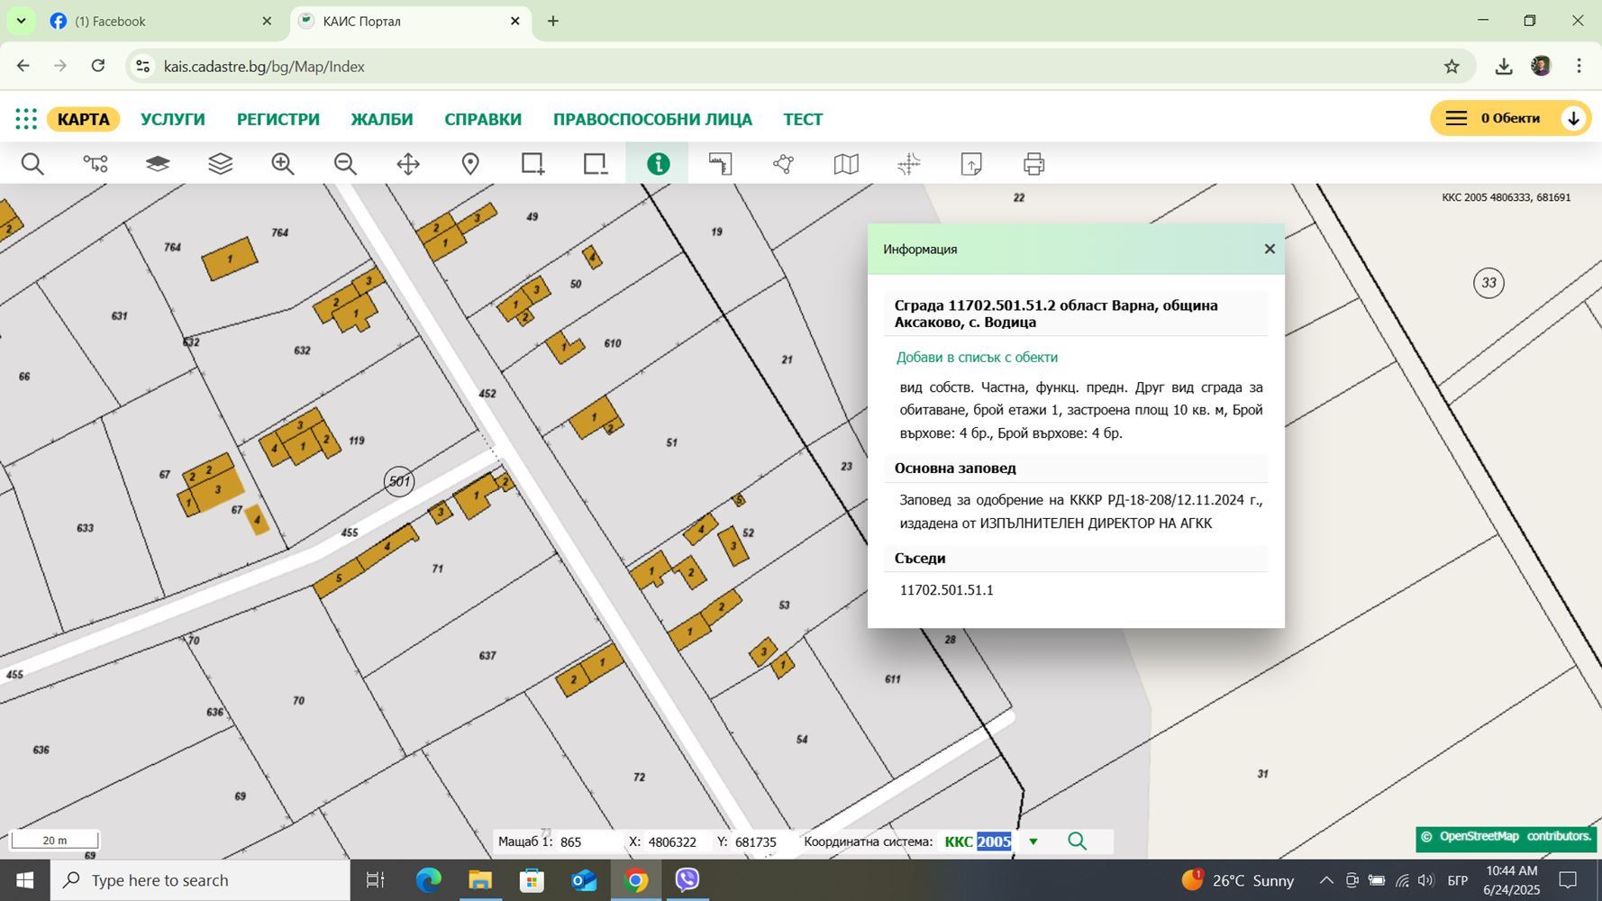
Task: Open Microsoft Edge from the taskbar
Action: pyautogui.click(x=428, y=880)
